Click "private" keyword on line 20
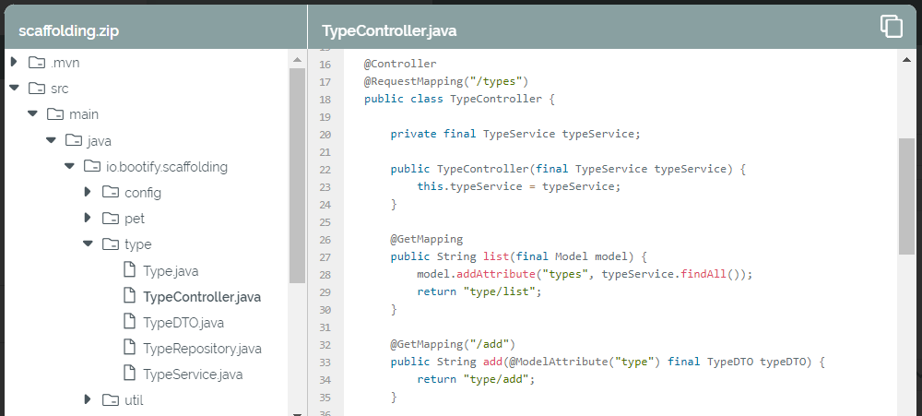This screenshot has width=922, height=416. (413, 134)
